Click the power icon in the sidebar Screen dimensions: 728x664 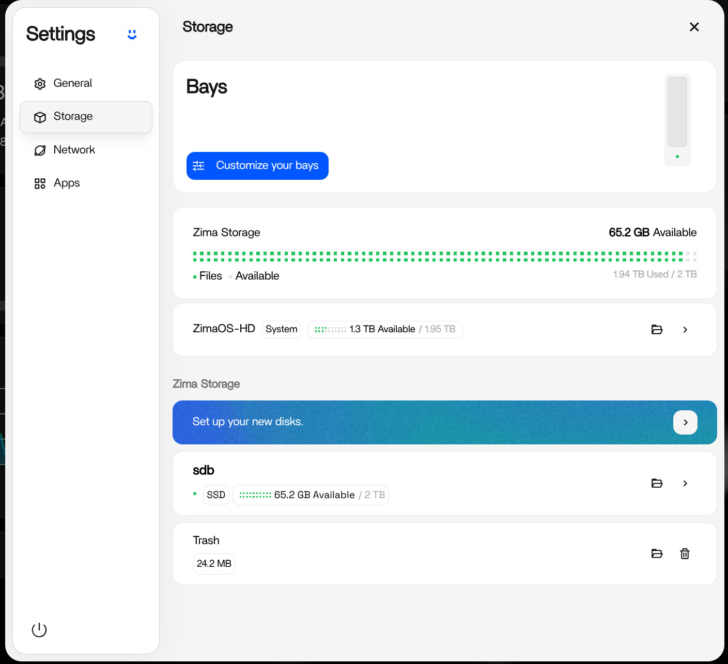click(39, 630)
